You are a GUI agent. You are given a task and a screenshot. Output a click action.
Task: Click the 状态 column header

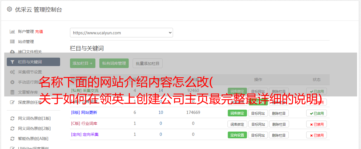tap(317, 80)
